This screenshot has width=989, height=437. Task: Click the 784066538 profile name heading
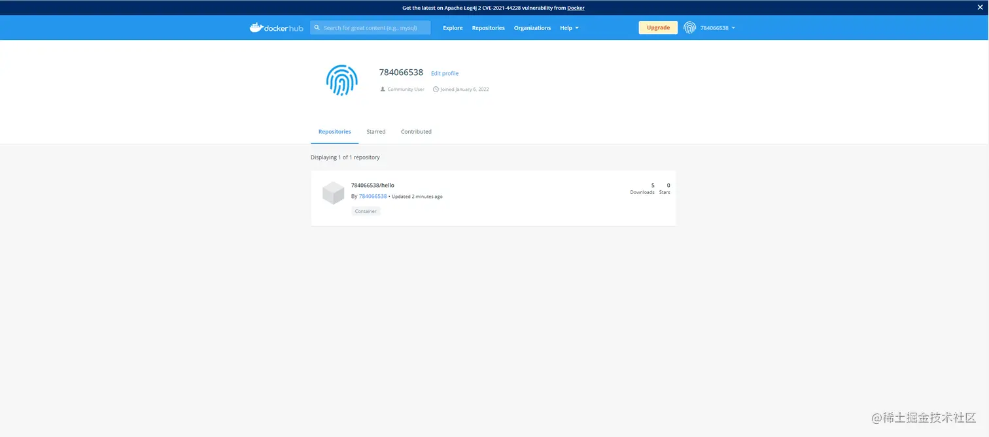click(401, 73)
